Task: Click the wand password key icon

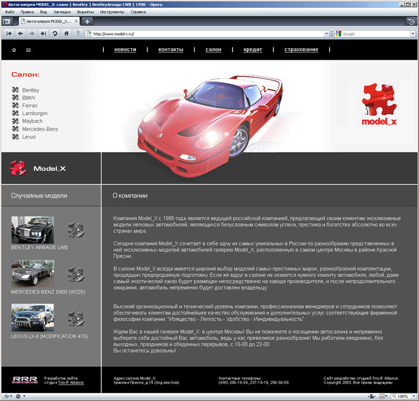Action: [78, 34]
